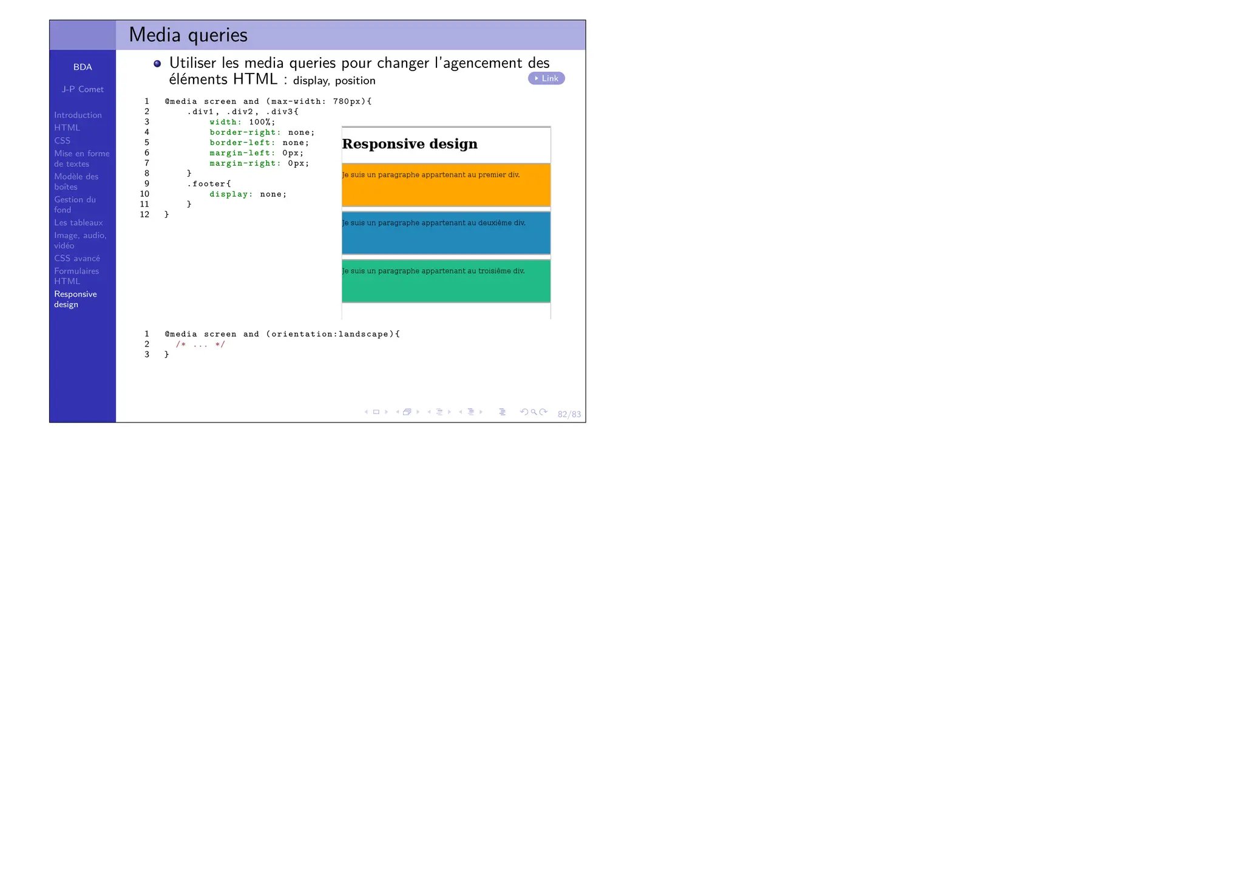Click the go-forward curved arrow icon
This screenshot has width=1243, height=879.
coord(544,412)
